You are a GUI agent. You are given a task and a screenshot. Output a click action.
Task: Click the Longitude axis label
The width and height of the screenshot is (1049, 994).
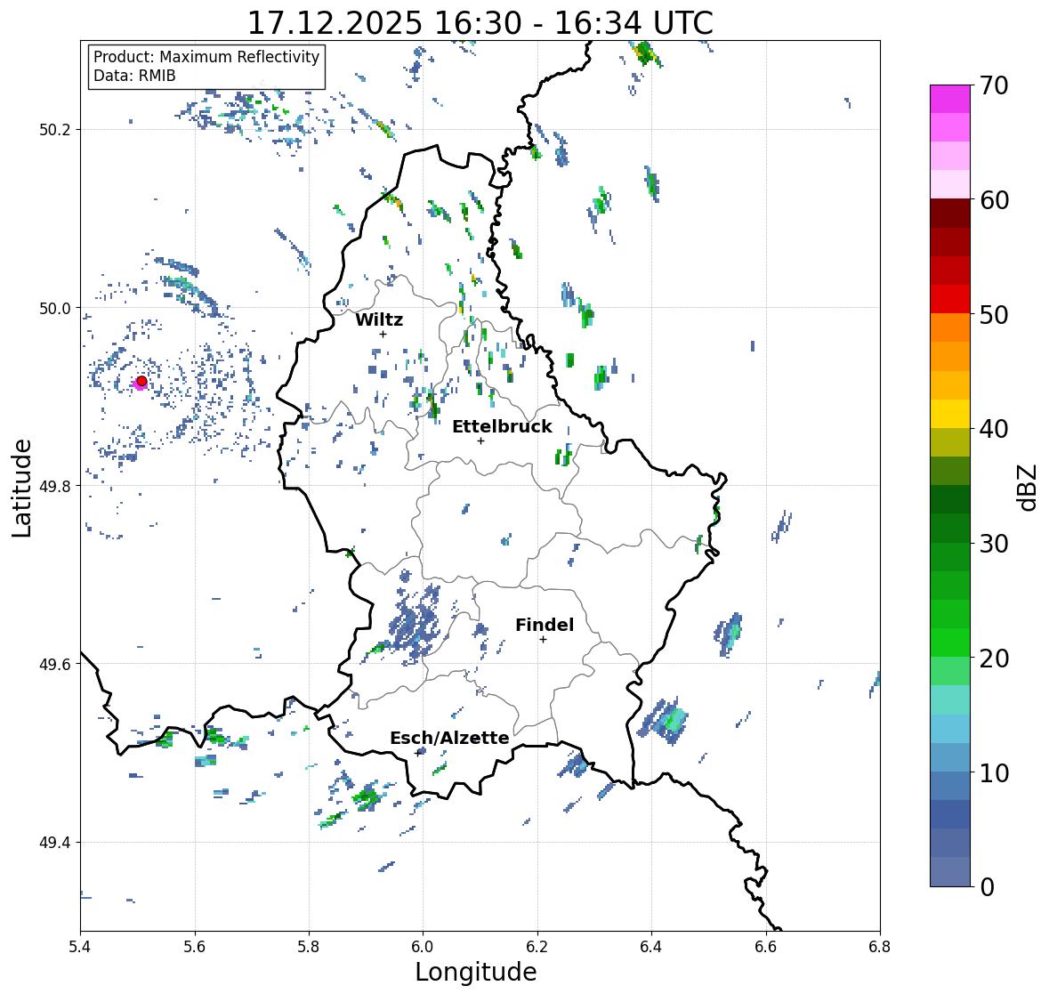point(476,972)
